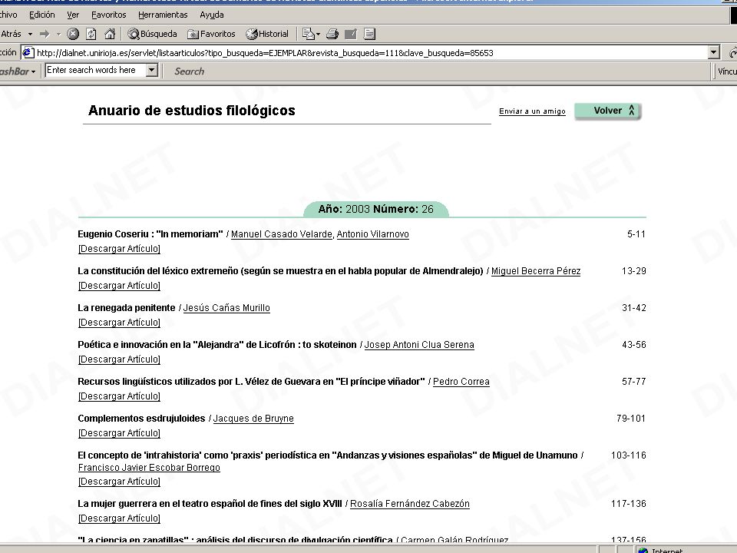The height and width of the screenshot is (553, 737).
Task: Download the Eugenio Coseriu article
Action: (120, 249)
